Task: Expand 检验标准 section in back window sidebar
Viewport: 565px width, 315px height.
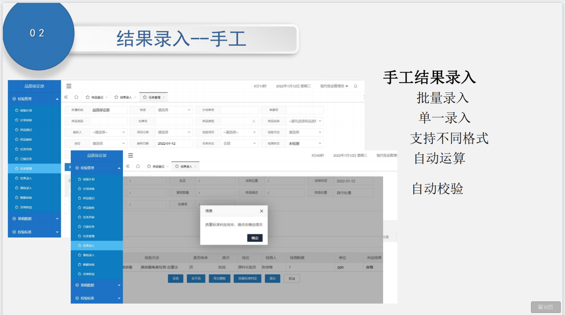Action: 34,232
